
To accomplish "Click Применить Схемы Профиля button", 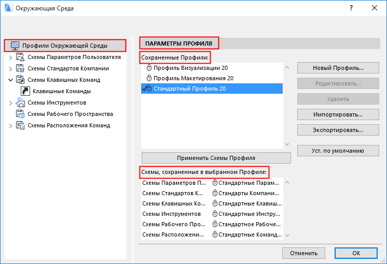I will click(x=216, y=158).
